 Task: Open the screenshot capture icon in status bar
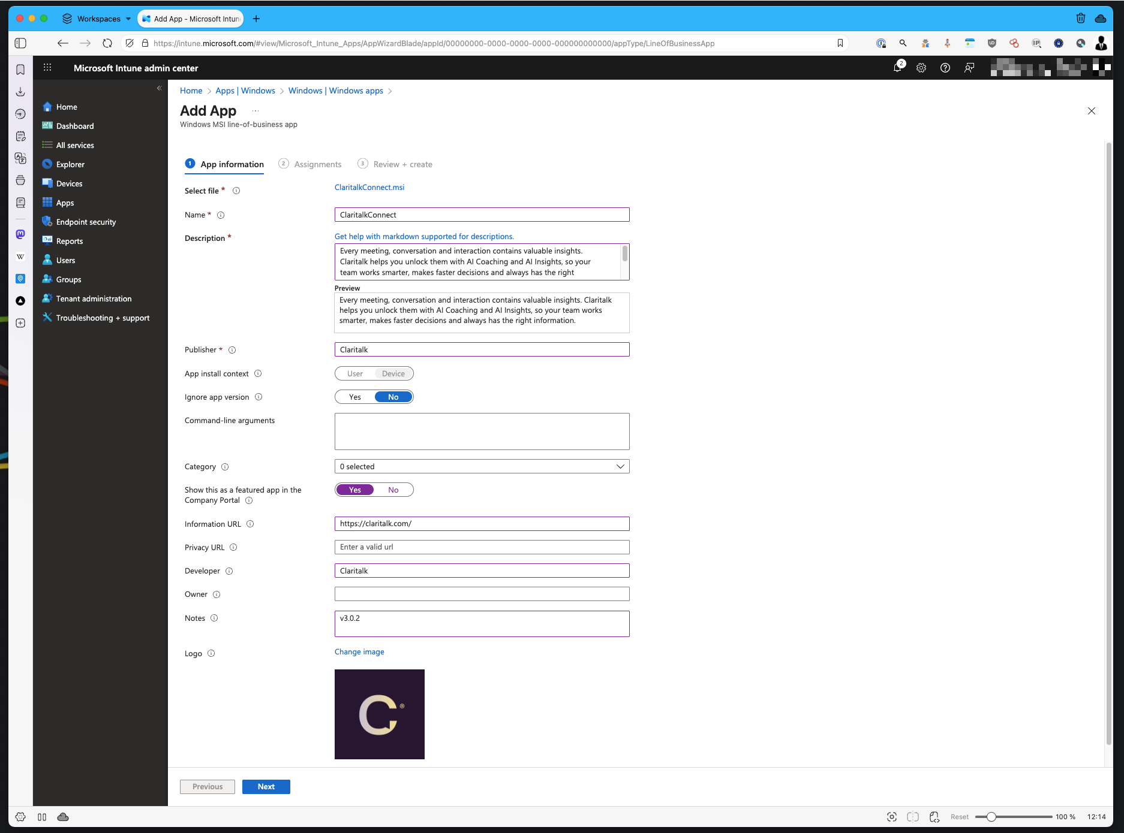(892, 817)
